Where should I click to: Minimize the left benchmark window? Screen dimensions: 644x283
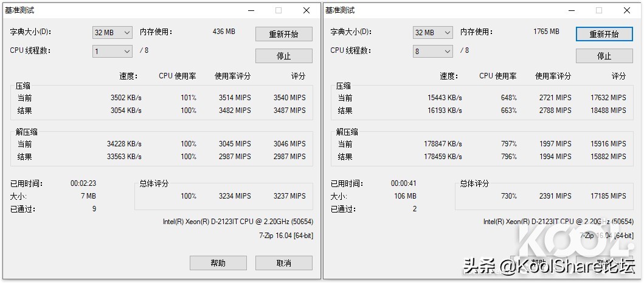251,11
